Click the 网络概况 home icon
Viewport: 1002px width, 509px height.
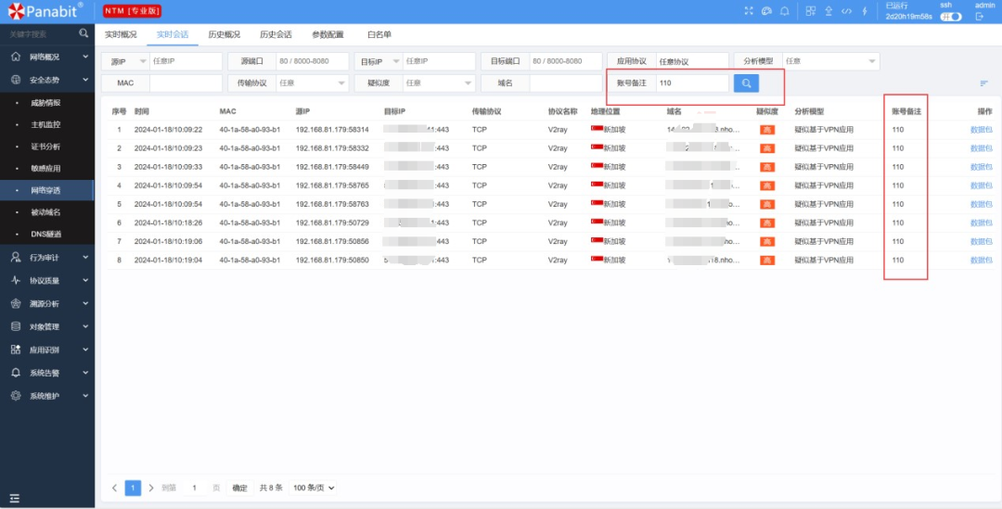16,57
